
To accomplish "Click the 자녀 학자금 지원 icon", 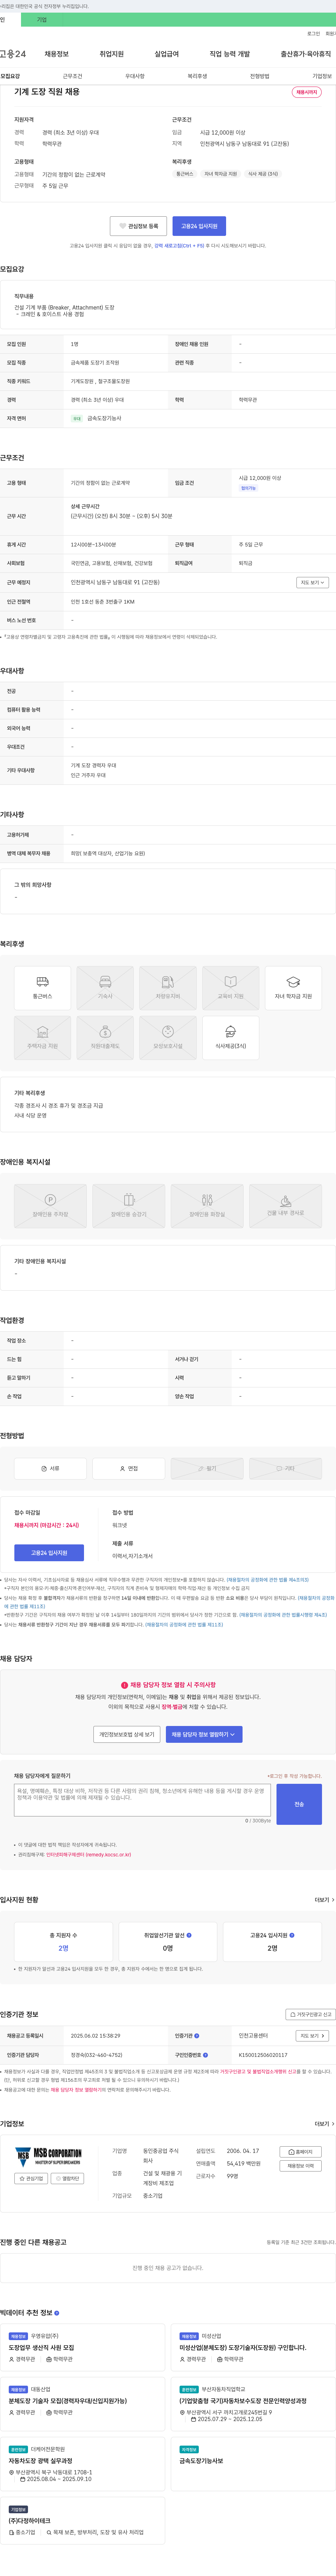I will [293, 988].
